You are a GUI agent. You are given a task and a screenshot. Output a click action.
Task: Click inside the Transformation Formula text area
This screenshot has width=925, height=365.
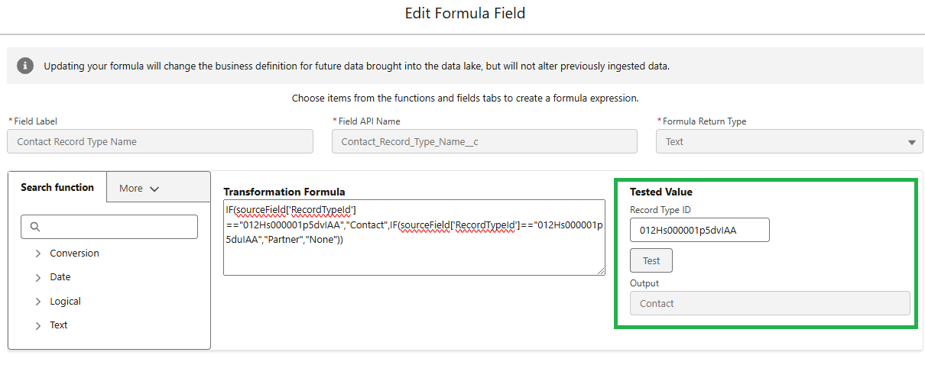pos(414,237)
